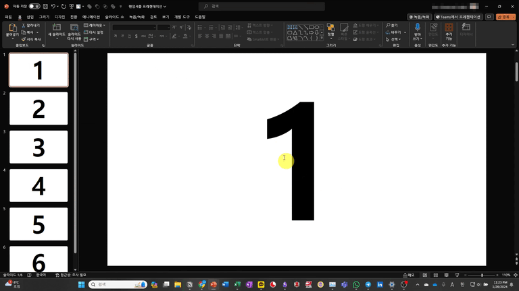This screenshot has width=519, height=291.
Task: Open Windows Start menu
Action: (81, 285)
